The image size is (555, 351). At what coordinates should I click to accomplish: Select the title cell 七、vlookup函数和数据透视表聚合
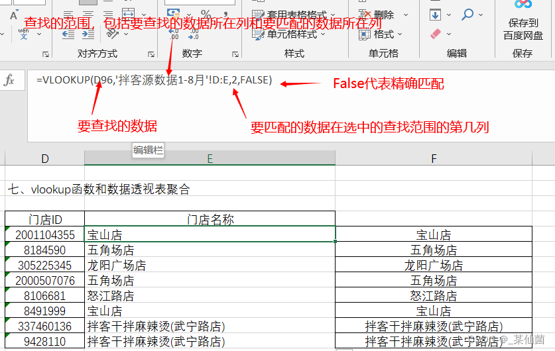coord(99,189)
